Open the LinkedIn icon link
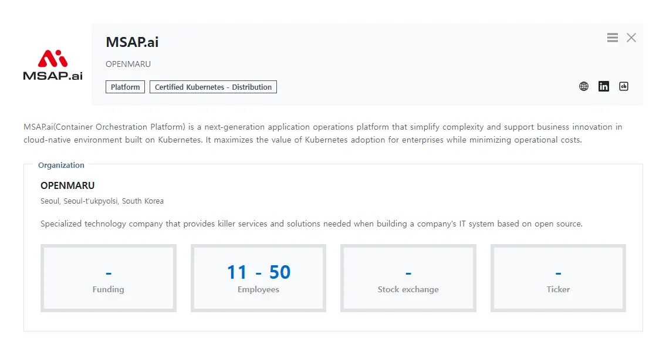 (x=604, y=87)
